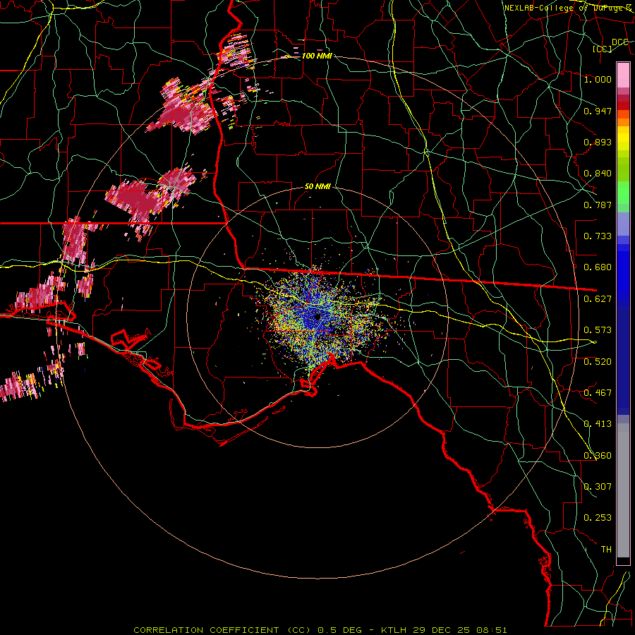Click the TH threshold label on the legend
The height and width of the screenshot is (635, 635).
[606, 549]
